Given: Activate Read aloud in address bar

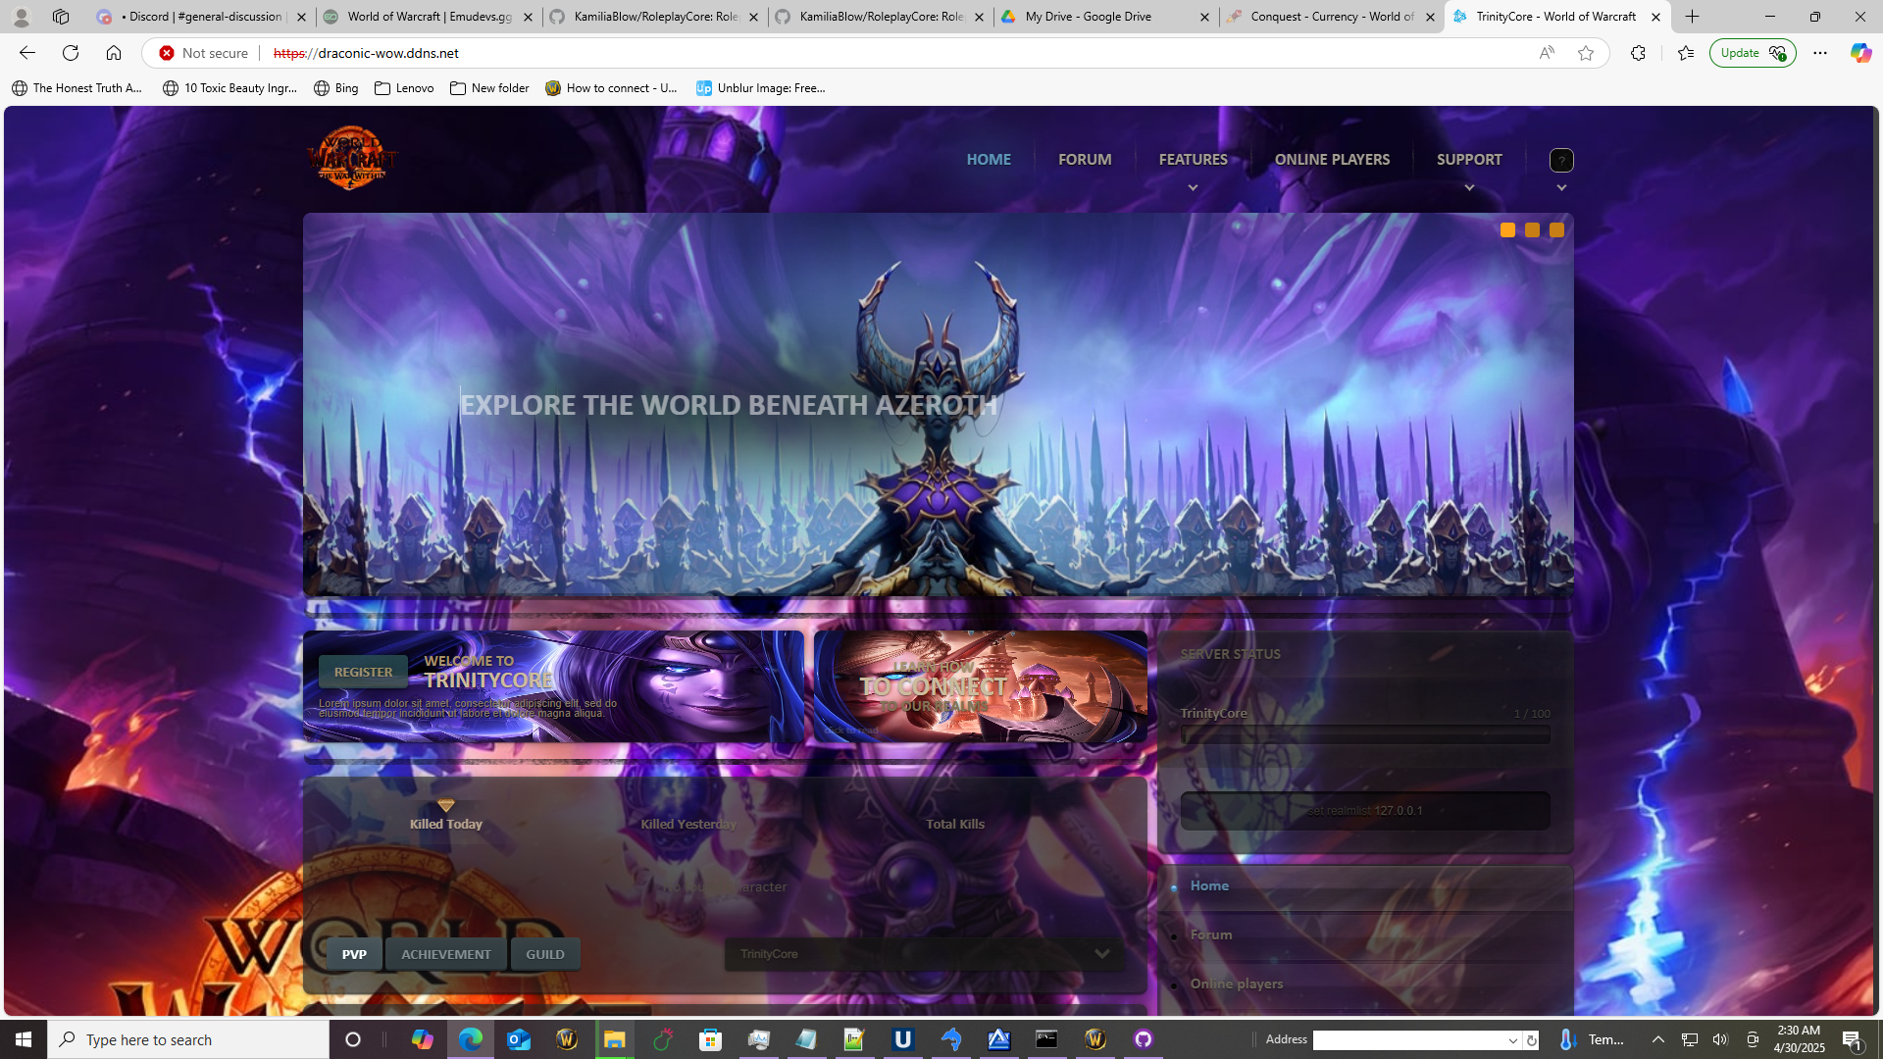Looking at the screenshot, I should (1547, 53).
